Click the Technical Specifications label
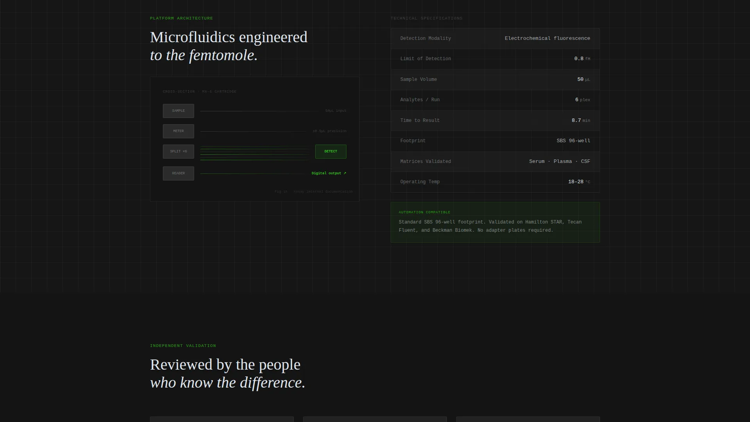This screenshot has height=422, width=750. click(426, 18)
